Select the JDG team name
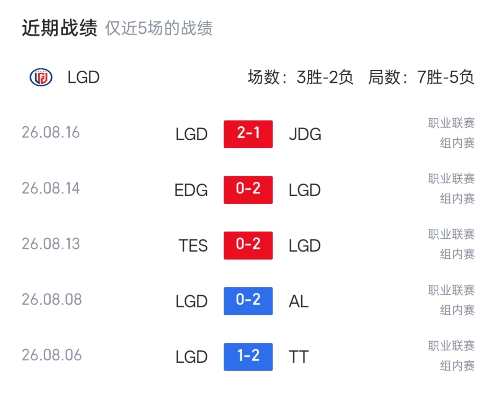 [305, 134]
